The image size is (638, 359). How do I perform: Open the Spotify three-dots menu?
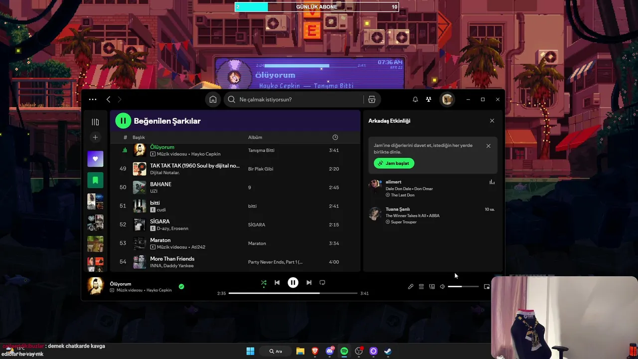click(93, 99)
